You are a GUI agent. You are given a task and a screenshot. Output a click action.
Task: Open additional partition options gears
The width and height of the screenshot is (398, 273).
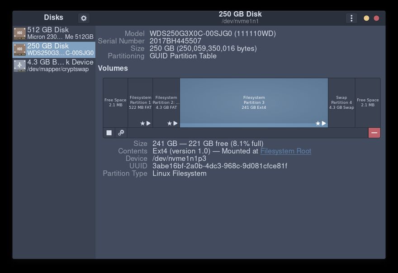pos(121,133)
